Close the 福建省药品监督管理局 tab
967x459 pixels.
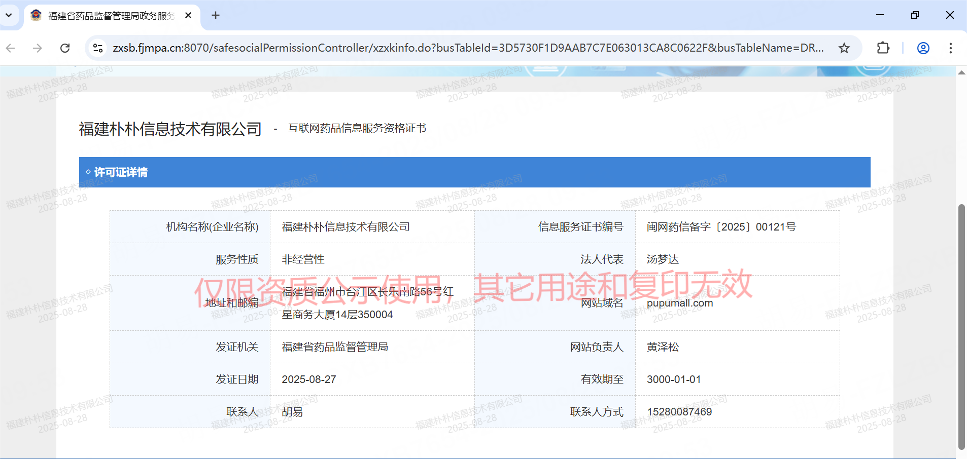pyautogui.click(x=188, y=15)
